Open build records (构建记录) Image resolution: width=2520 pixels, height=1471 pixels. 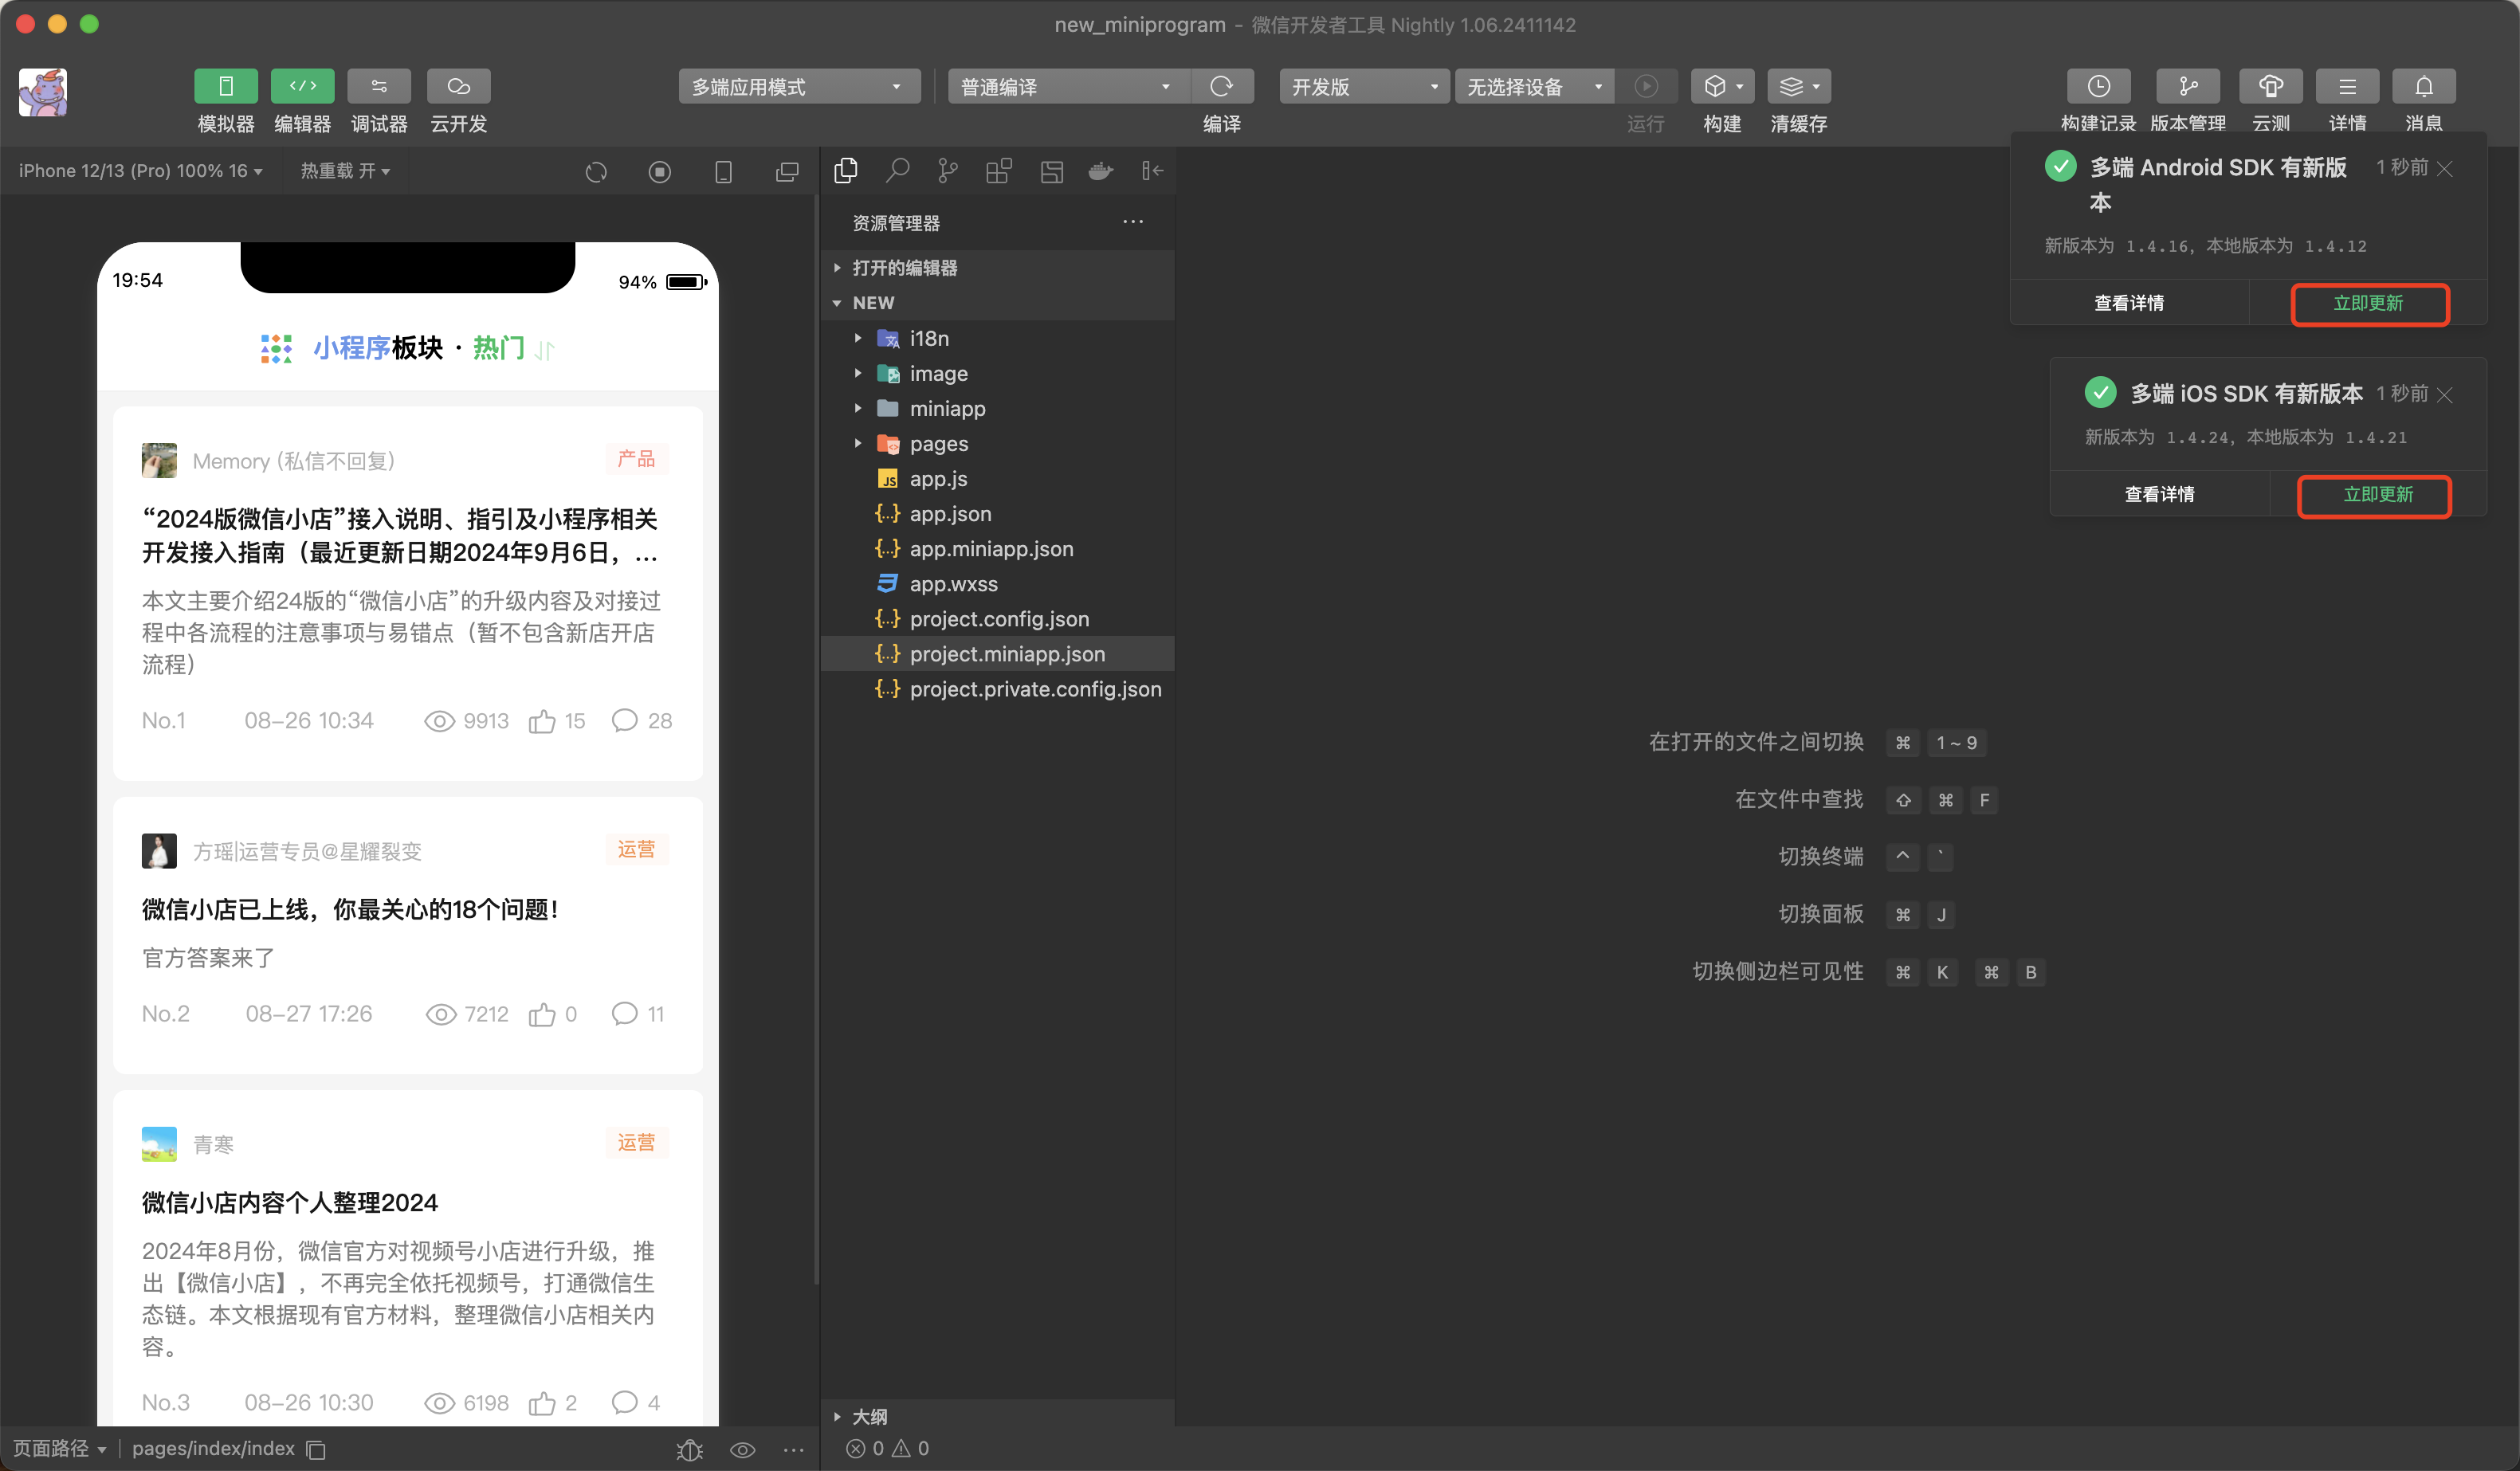2098,86
